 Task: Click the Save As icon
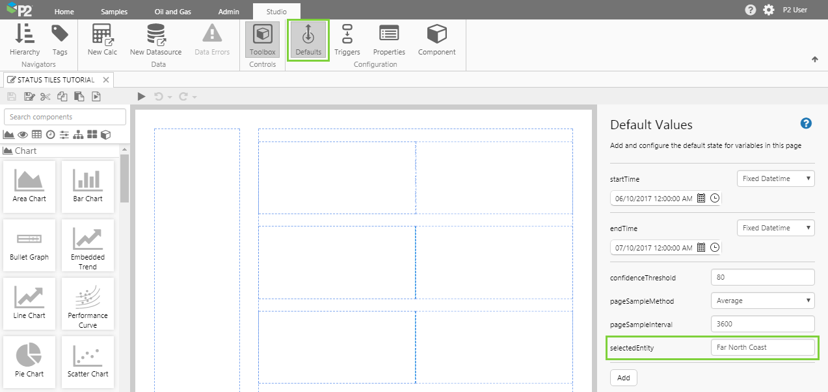pos(29,97)
